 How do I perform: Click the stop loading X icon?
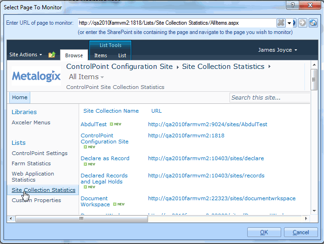pyautogui.click(x=281, y=23)
